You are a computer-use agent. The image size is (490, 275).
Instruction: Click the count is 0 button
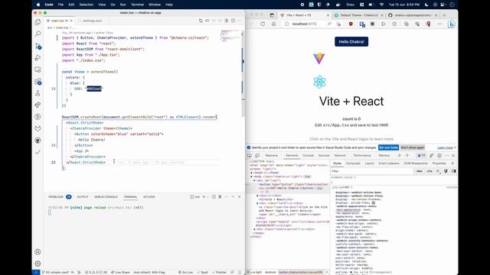pyautogui.click(x=351, y=119)
